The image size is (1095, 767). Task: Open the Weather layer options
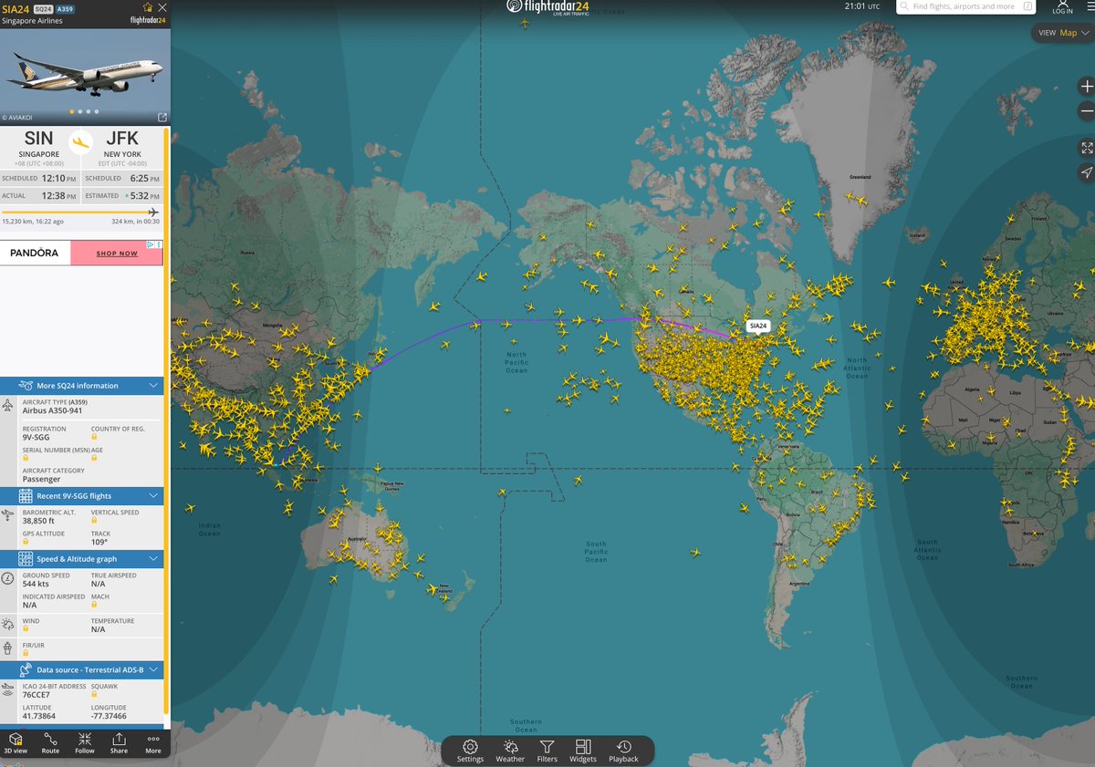(x=510, y=751)
